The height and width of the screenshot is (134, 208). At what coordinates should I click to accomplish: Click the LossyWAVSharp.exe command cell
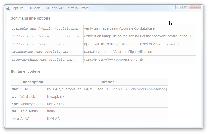tap(47, 60)
